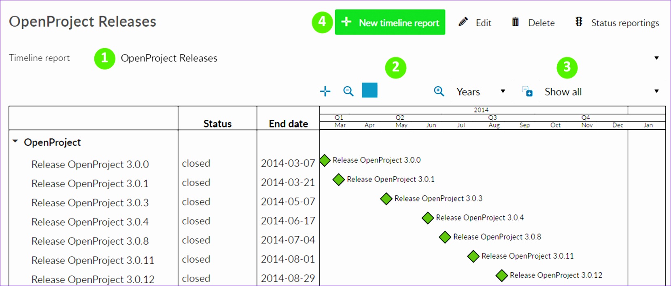This screenshot has width=671, height=286.
Task: Collapse the OpenProject tree group
Action: click(x=15, y=141)
